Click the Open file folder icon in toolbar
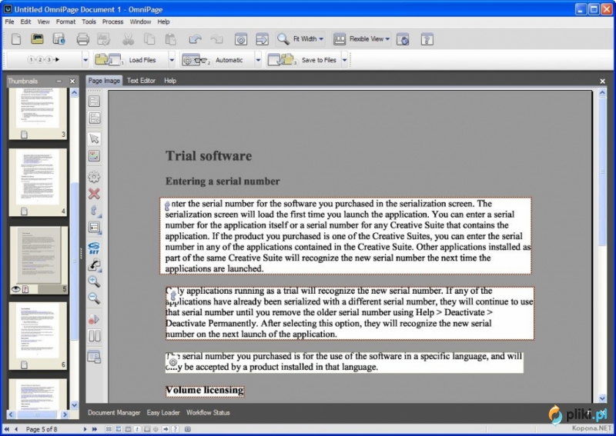 (37, 39)
